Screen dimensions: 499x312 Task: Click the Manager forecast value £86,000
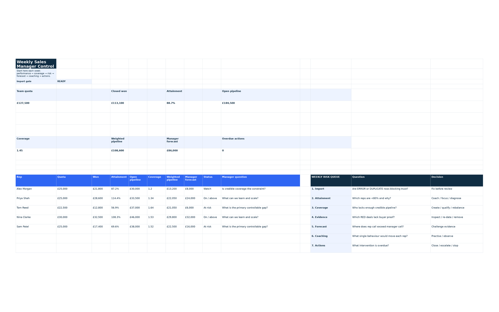coord(175,154)
